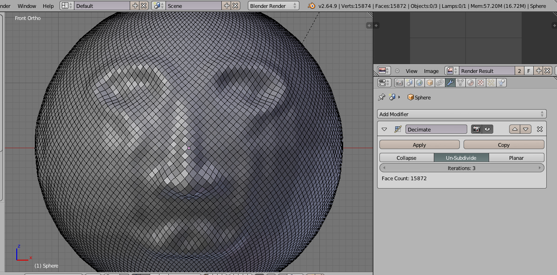Viewport: 557px width, 275px height.
Task: Switch to Object Constraints tab
Action: 440,83
